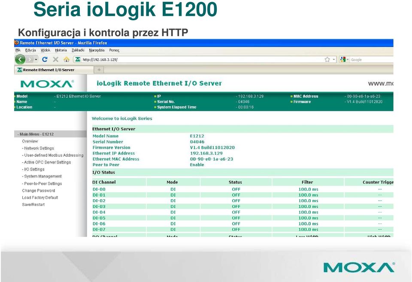Screen dimensions: 412x282
Task: Open the Plik menu
Action: coord(18,50)
